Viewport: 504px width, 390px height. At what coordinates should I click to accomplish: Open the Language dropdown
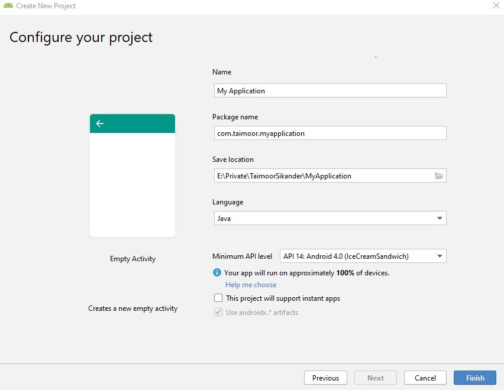(329, 218)
